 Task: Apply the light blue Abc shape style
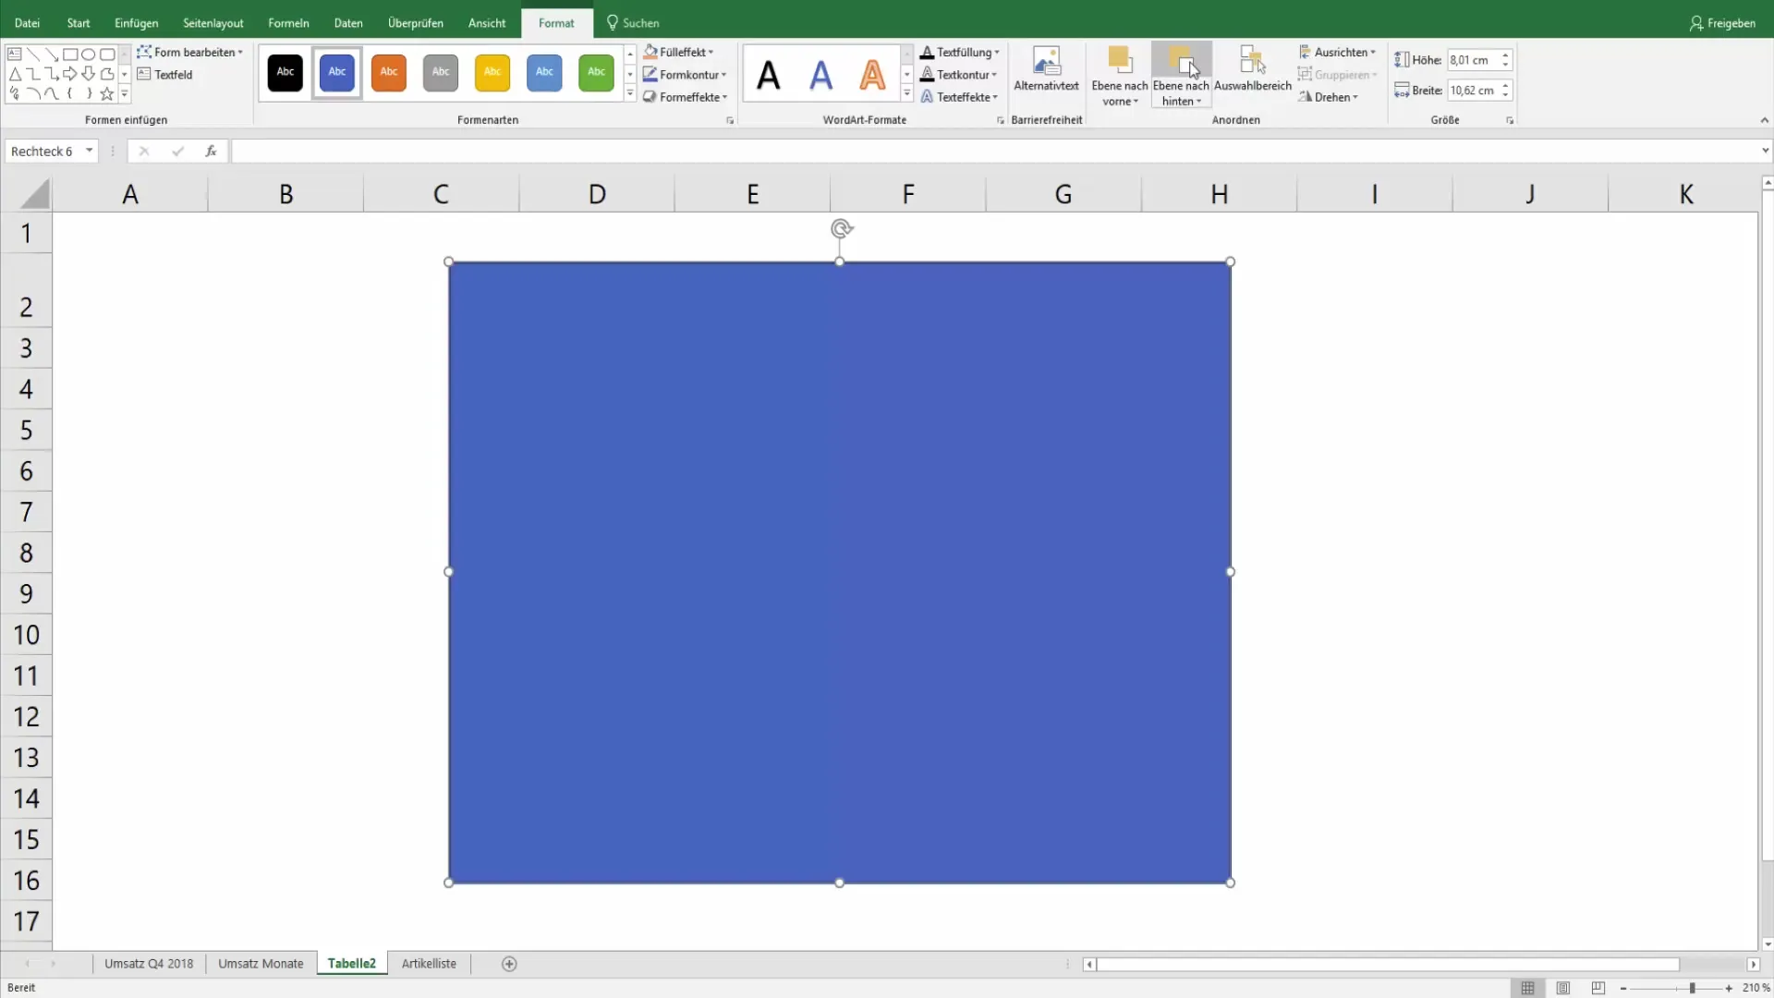click(x=544, y=73)
